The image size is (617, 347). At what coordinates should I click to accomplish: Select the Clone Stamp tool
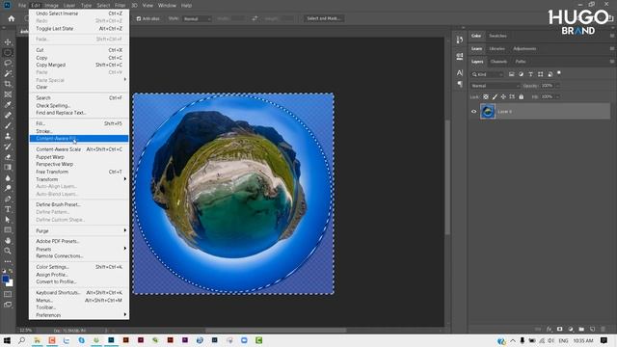coord(8,136)
